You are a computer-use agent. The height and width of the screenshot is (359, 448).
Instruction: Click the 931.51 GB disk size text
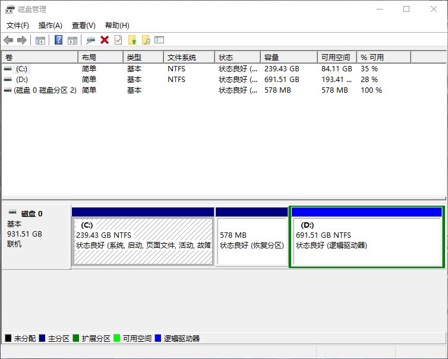point(24,234)
